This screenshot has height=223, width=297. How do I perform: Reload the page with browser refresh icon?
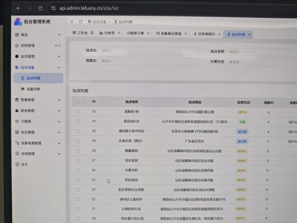tap(40, 8)
